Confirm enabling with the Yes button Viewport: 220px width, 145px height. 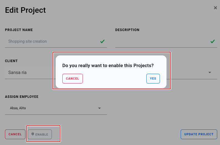point(153,79)
